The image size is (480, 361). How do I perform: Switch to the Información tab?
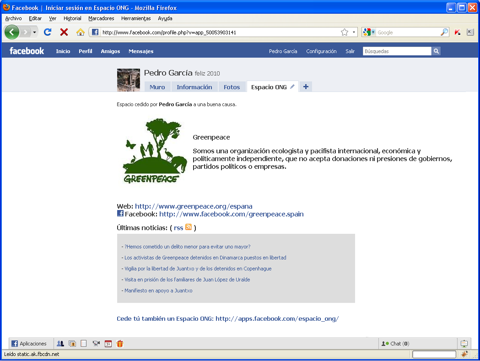click(194, 87)
